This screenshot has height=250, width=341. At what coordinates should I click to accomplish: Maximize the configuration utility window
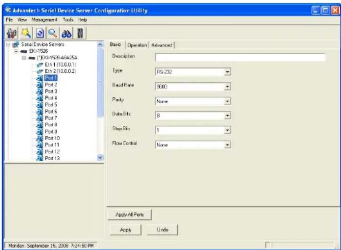pyautogui.click(x=325, y=10)
